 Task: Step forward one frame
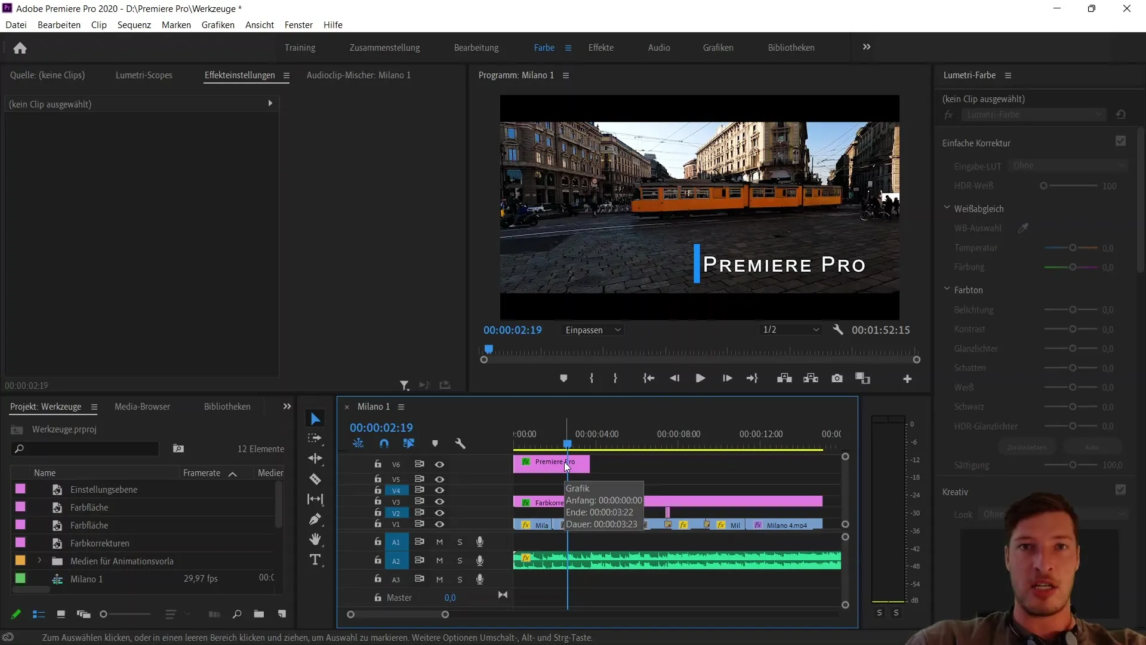pos(727,379)
